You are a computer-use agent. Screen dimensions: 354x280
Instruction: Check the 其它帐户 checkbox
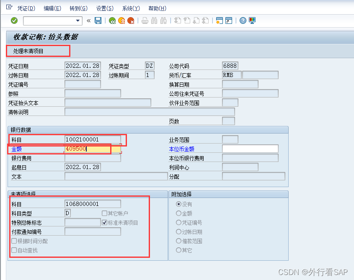point(104,213)
